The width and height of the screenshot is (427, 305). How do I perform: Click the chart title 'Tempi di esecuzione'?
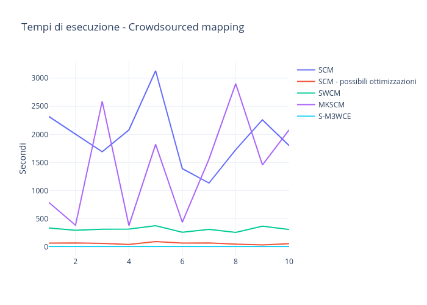tap(132, 27)
